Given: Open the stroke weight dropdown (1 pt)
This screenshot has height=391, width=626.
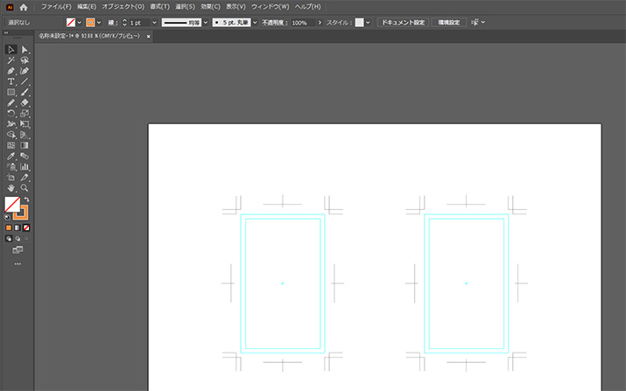Looking at the screenshot, I should tap(154, 22).
